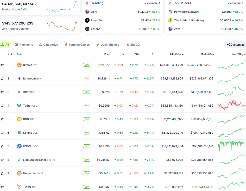Sort the table by Coin name
Screen dimensions: 246x191
20,54
